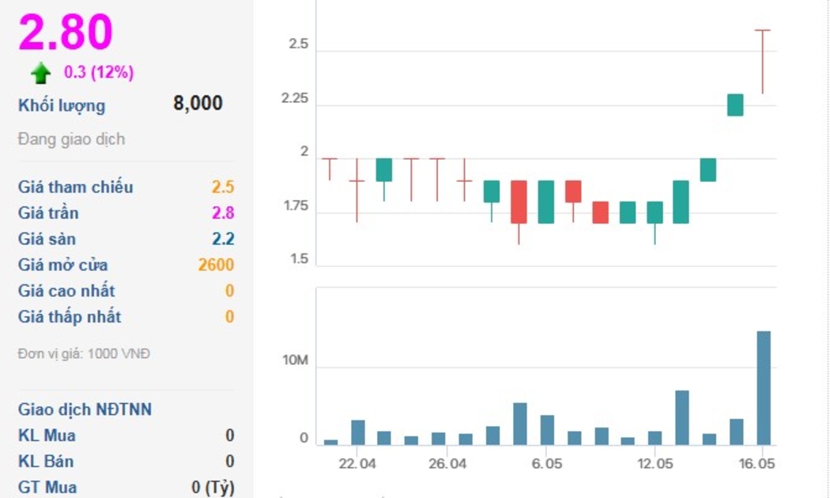The image size is (830, 498).
Task: Click the Giao dịch NĐTNN section heading
Action: point(85,409)
